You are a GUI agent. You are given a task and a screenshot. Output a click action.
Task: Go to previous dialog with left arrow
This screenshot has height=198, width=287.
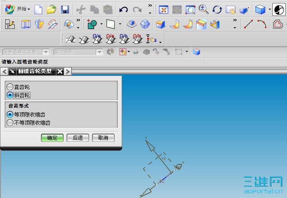click(4, 72)
